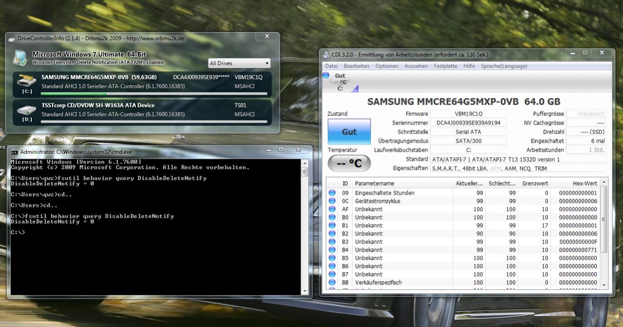Click the DriveControllerInfo title bar icon
The width and height of the screenshot is (623, 327).
point(12,39)
